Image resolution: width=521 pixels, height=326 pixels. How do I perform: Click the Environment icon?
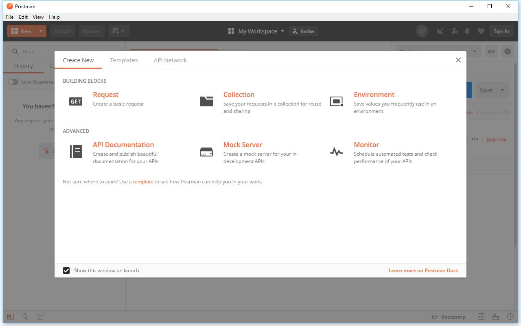pyautogui.click(x=337, y=101)
